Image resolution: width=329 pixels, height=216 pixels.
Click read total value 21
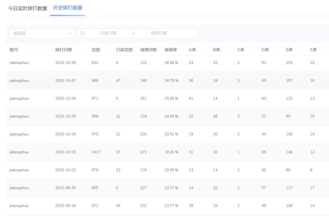[118, 134]
